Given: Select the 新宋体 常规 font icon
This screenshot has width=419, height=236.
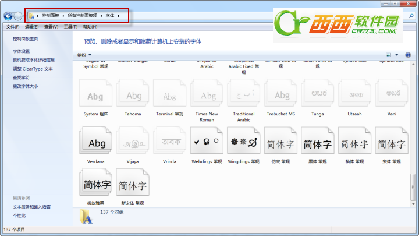Looking at the screenshot, I should (133, 182).
